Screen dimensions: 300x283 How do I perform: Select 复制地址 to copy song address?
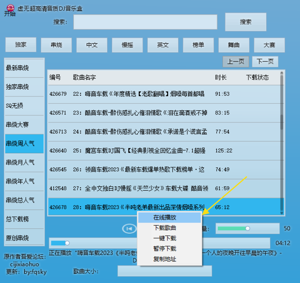165,259
